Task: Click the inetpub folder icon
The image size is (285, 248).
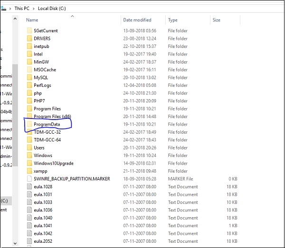Action: (29, 46)
